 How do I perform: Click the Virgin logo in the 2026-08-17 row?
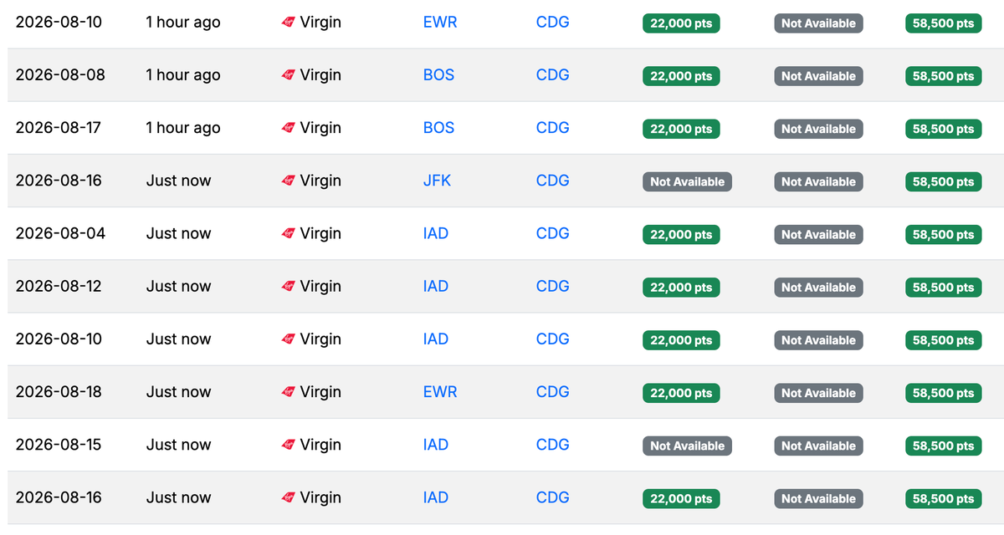coord(289,128)
